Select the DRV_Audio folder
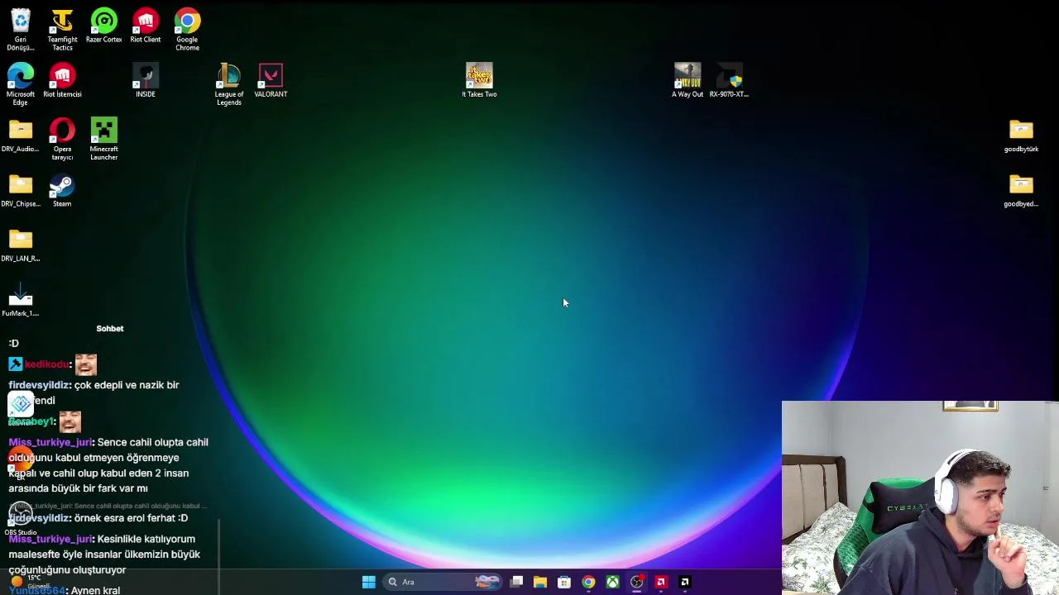 click(20, 136)
